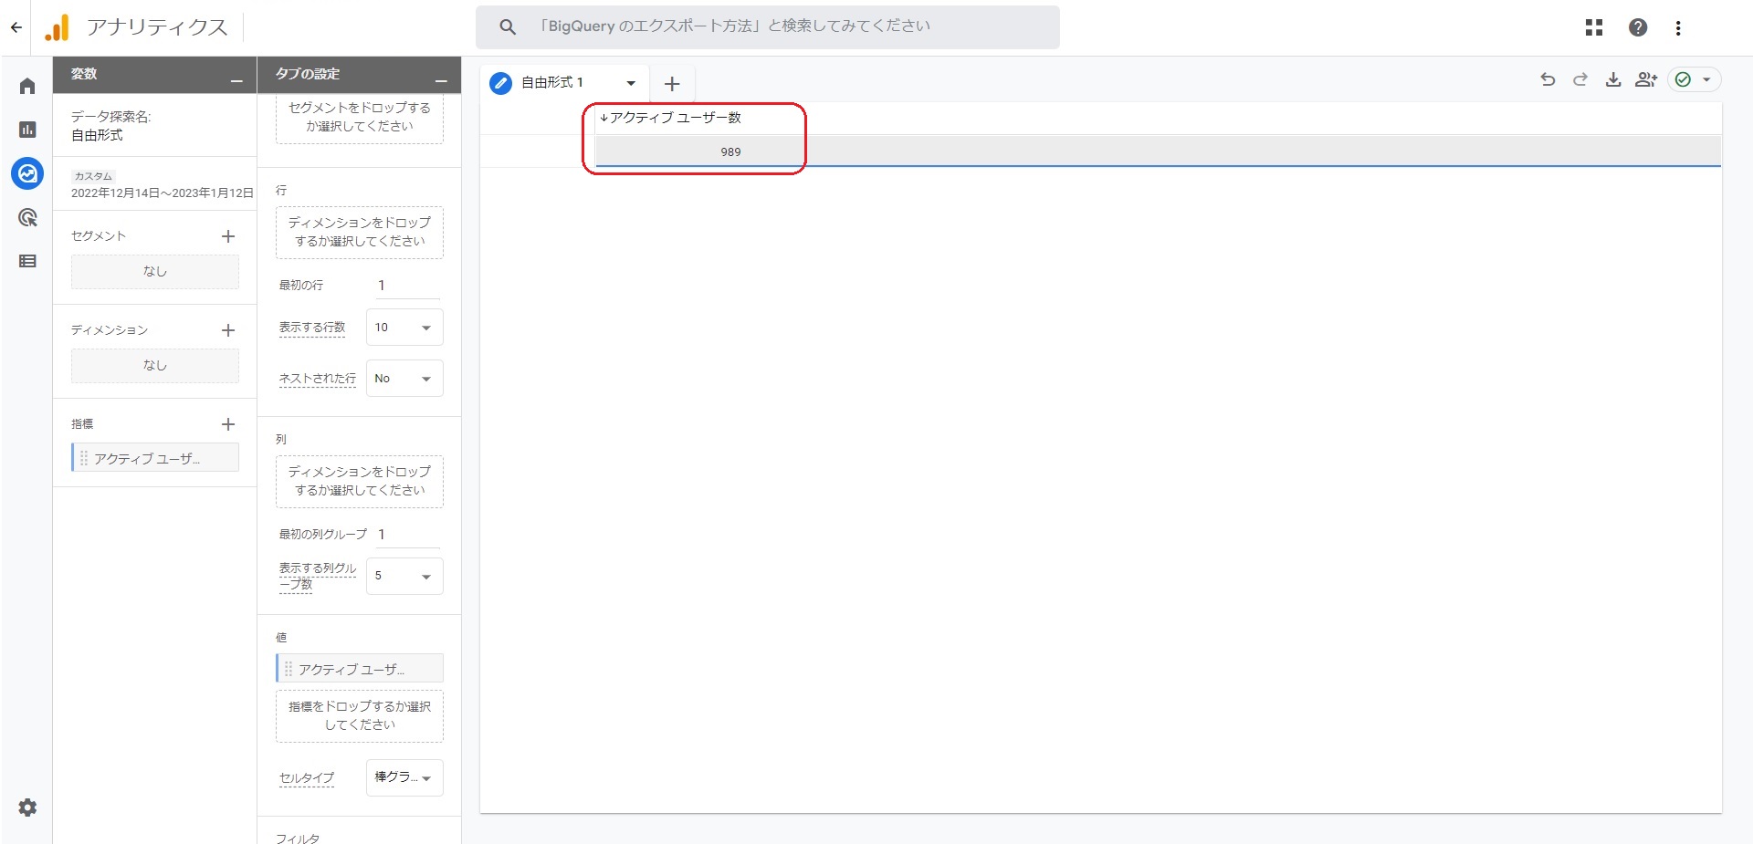The image size is (1753, 844).
Task: Click the セグメント なし placeholder
Action: coord(155,271)
